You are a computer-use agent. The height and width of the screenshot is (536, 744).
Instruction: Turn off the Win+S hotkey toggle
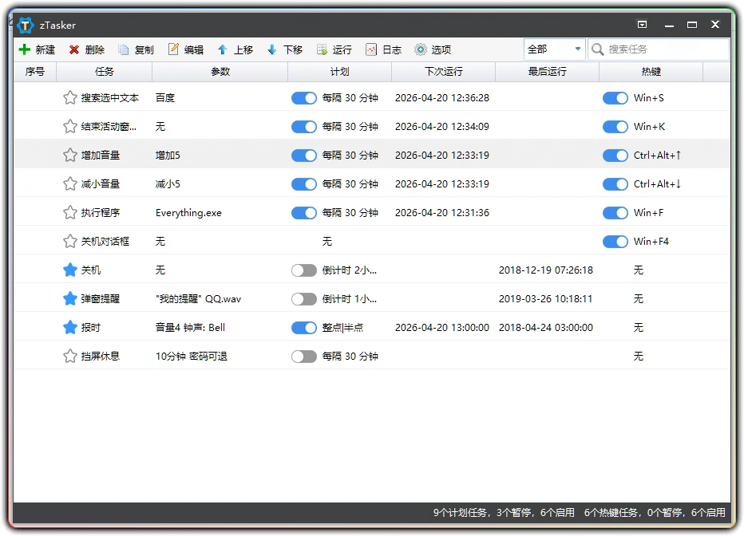point(615,97)
